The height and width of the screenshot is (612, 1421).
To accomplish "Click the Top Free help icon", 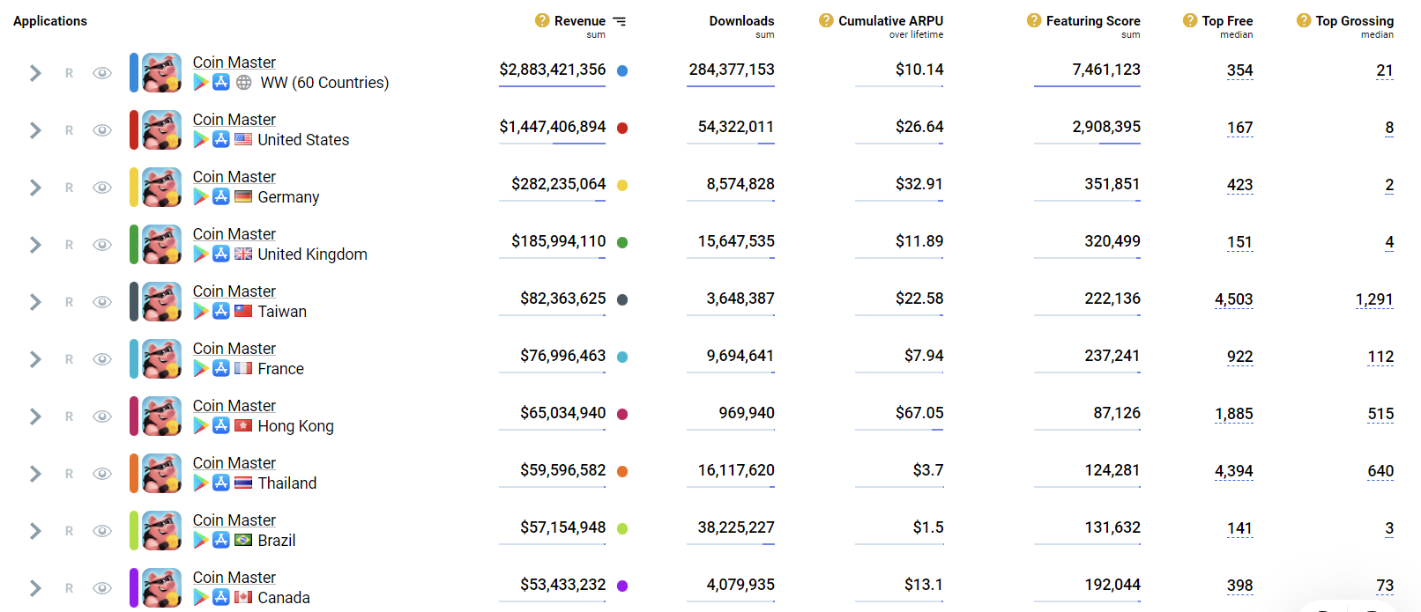I will 1190,20.
